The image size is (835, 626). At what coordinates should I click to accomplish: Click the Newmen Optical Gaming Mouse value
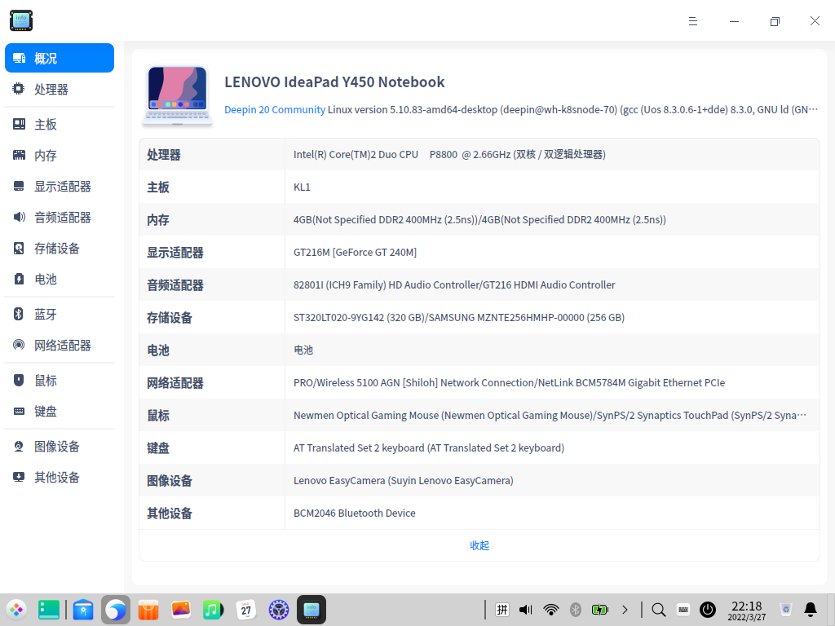click(x=550, y=415)
